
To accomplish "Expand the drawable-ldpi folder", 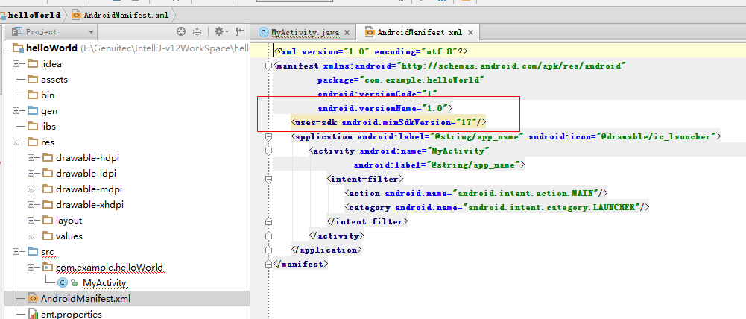I will point(31,174).
